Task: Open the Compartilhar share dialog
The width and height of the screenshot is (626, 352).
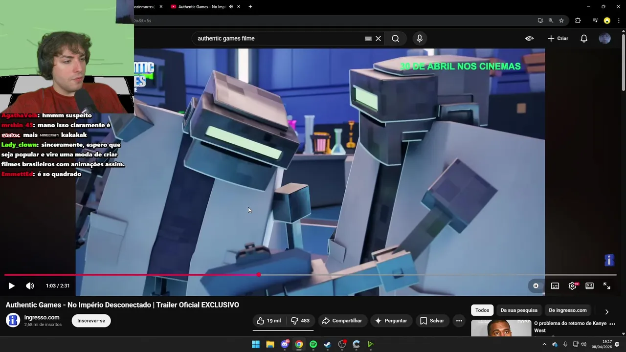Action: coord(342,321)
